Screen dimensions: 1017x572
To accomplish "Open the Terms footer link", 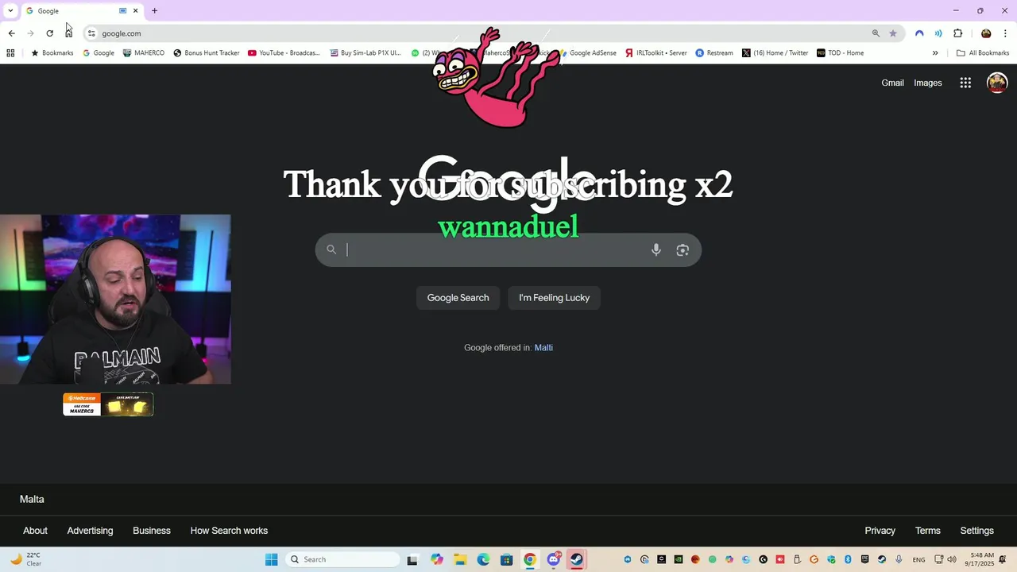I will [x=927, y=531].
